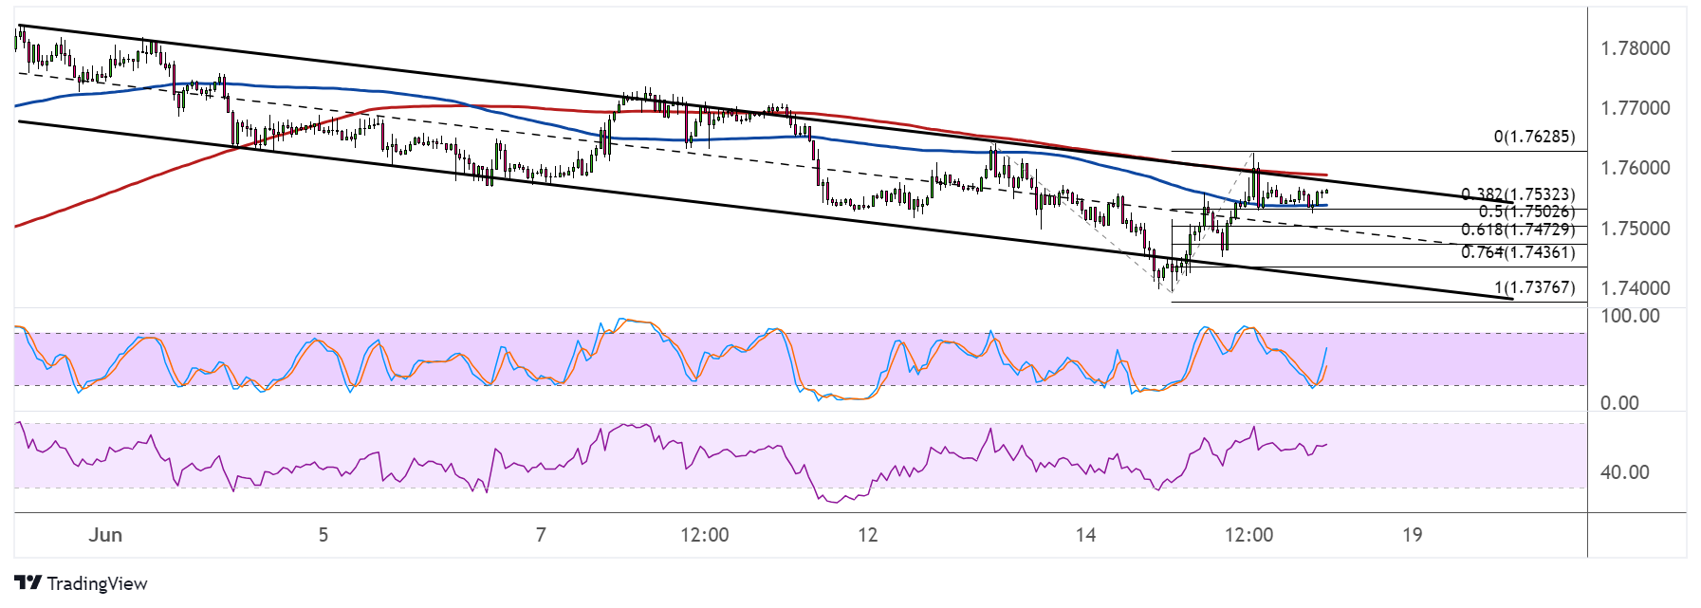
Task: Open the TradingView wordmark link
Action: [x=98, y=583]
